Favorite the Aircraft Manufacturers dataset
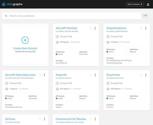The height and width of the screenshot is (125, 153). coord(40,75)
